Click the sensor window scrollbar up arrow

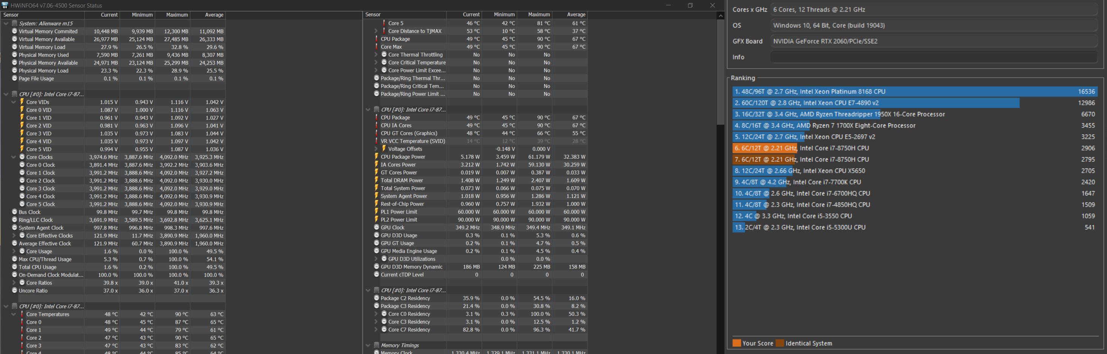point(721,15)
